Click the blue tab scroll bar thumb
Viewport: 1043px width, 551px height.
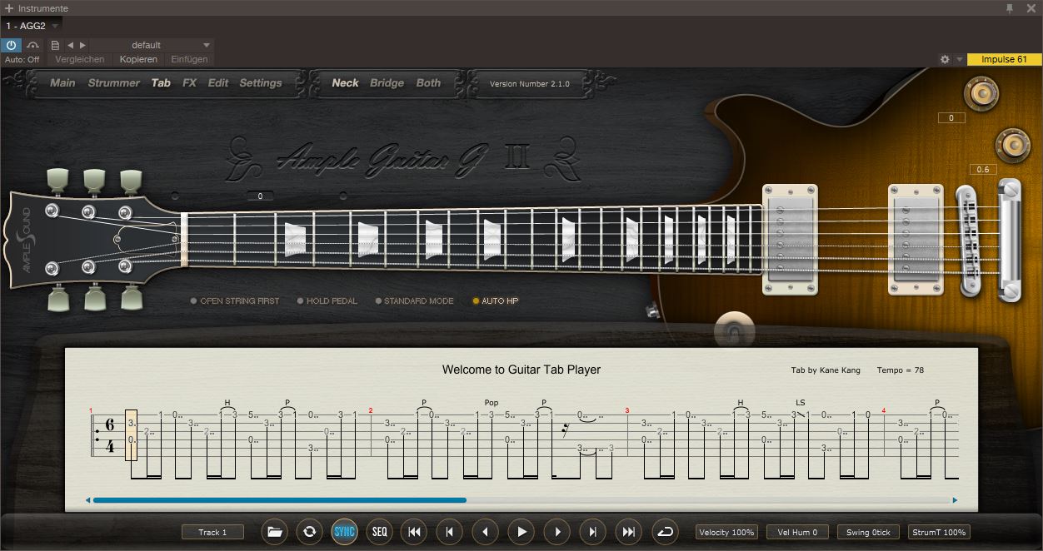[x=279, y=500]
